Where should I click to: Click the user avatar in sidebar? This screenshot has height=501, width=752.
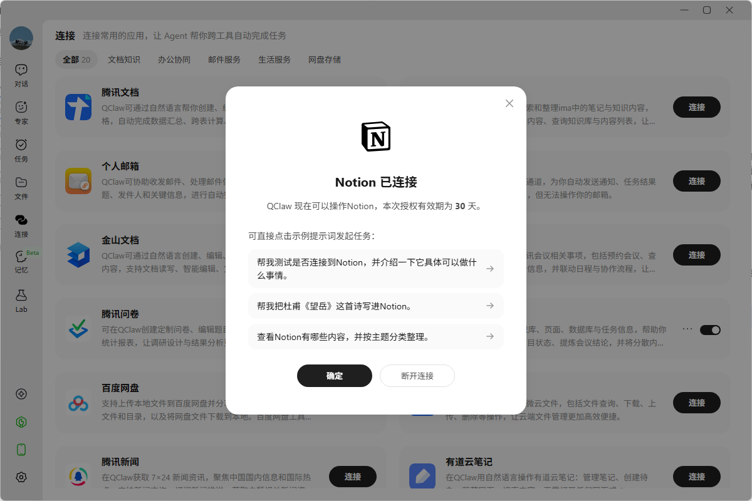(21, 38)
